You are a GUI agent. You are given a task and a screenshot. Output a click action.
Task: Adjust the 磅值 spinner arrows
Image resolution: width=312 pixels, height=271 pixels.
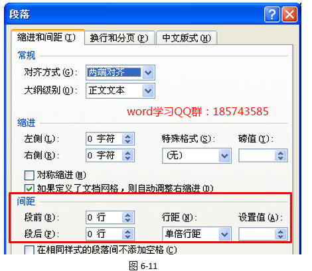[x=281, y=156]
